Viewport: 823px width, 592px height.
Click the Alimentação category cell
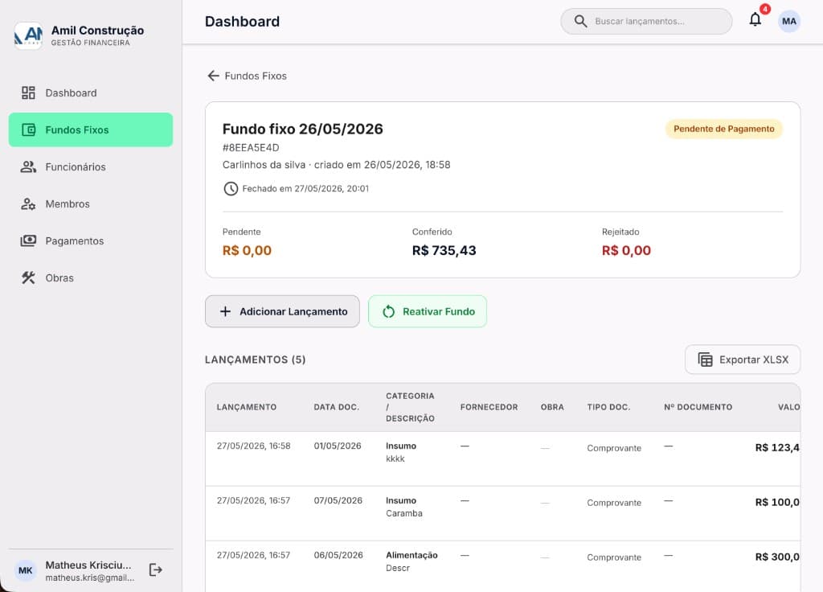411,555
